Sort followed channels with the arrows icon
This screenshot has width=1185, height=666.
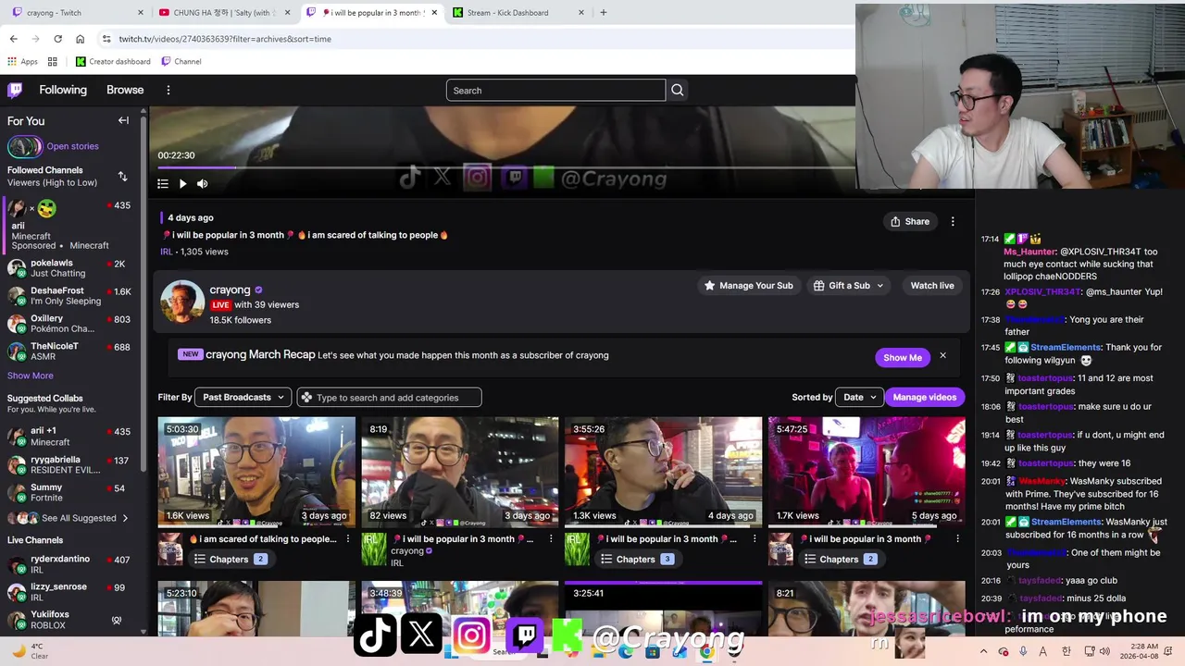click(122, 176)
